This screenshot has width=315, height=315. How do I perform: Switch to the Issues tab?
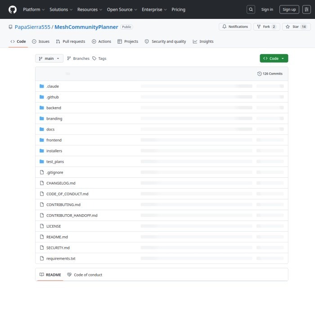point(41,41)
